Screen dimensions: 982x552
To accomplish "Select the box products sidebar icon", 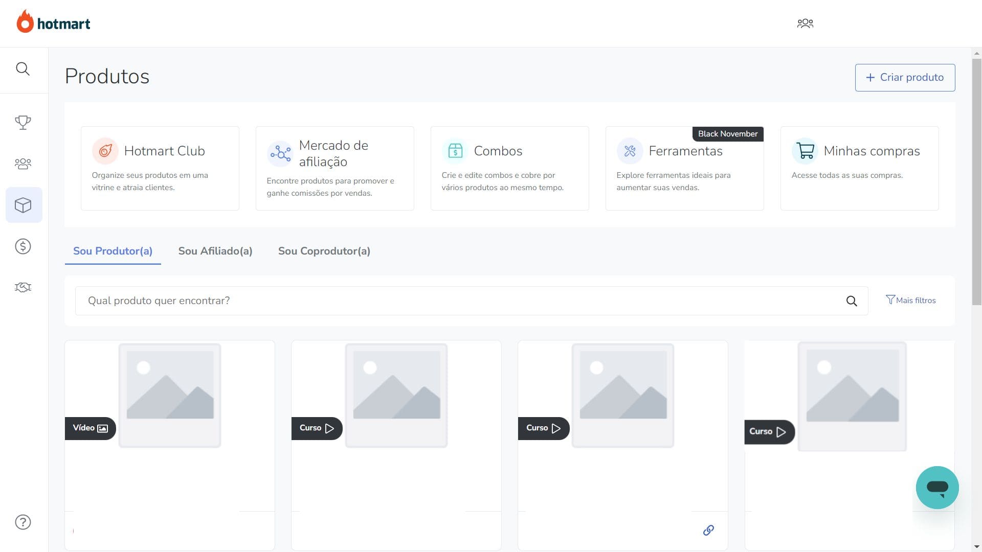I will tap(23, 205).
